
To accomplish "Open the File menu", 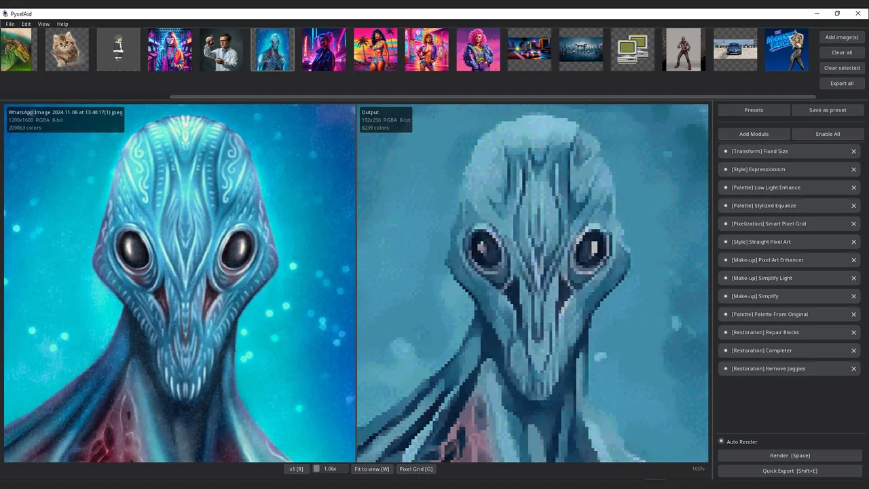I will [x=10, y=24].
